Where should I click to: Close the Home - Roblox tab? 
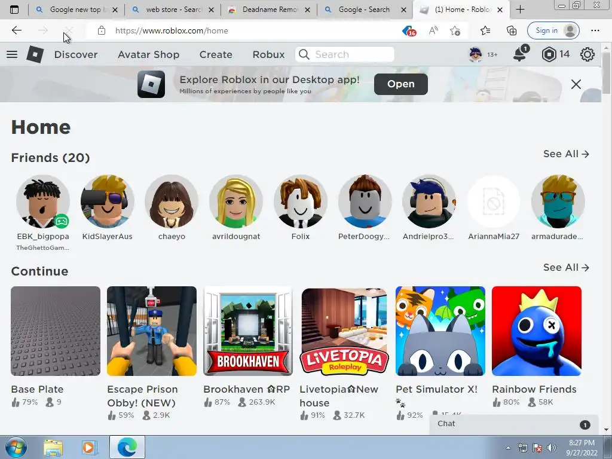(x=500, y=10)
